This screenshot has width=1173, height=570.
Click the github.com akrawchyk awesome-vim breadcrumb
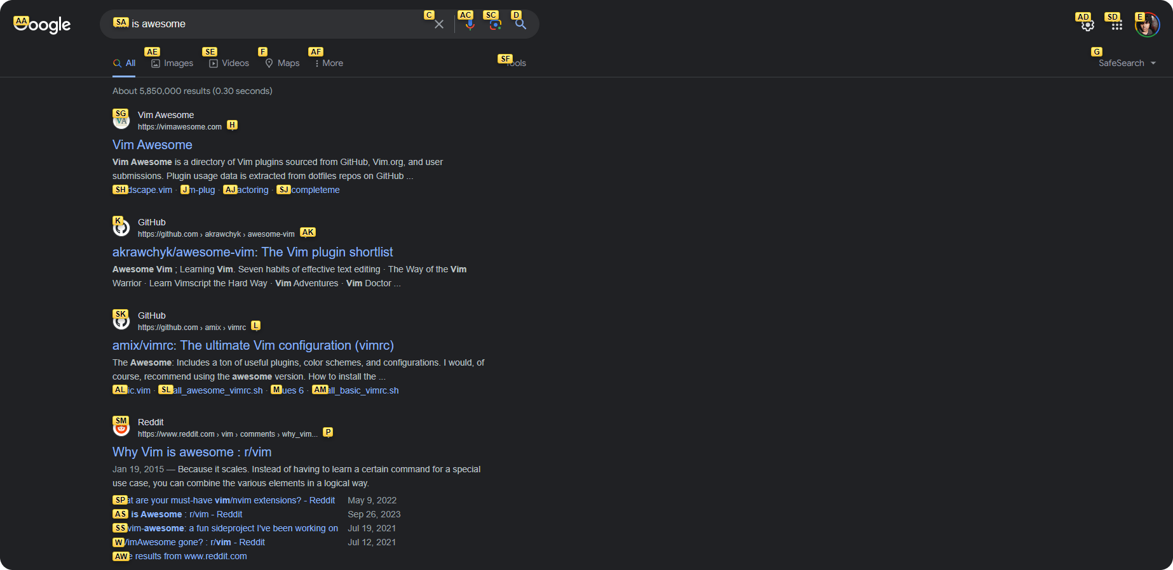coord(216,234)
